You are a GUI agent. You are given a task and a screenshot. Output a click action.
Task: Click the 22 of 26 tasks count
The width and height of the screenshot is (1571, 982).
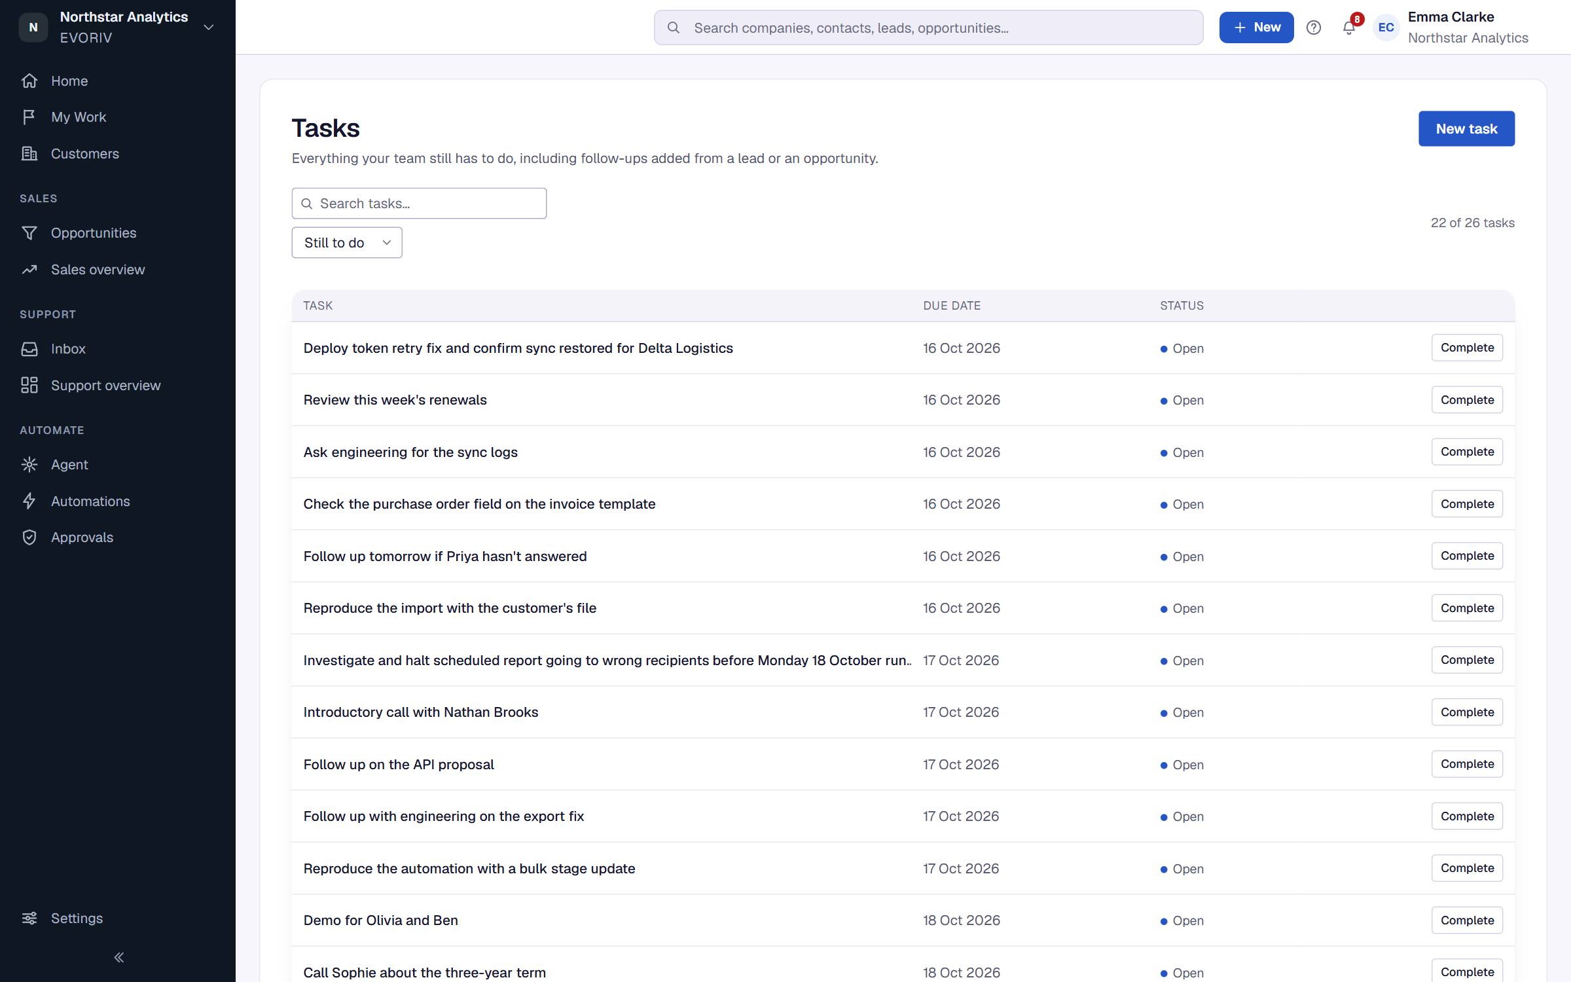(1472, 223)
